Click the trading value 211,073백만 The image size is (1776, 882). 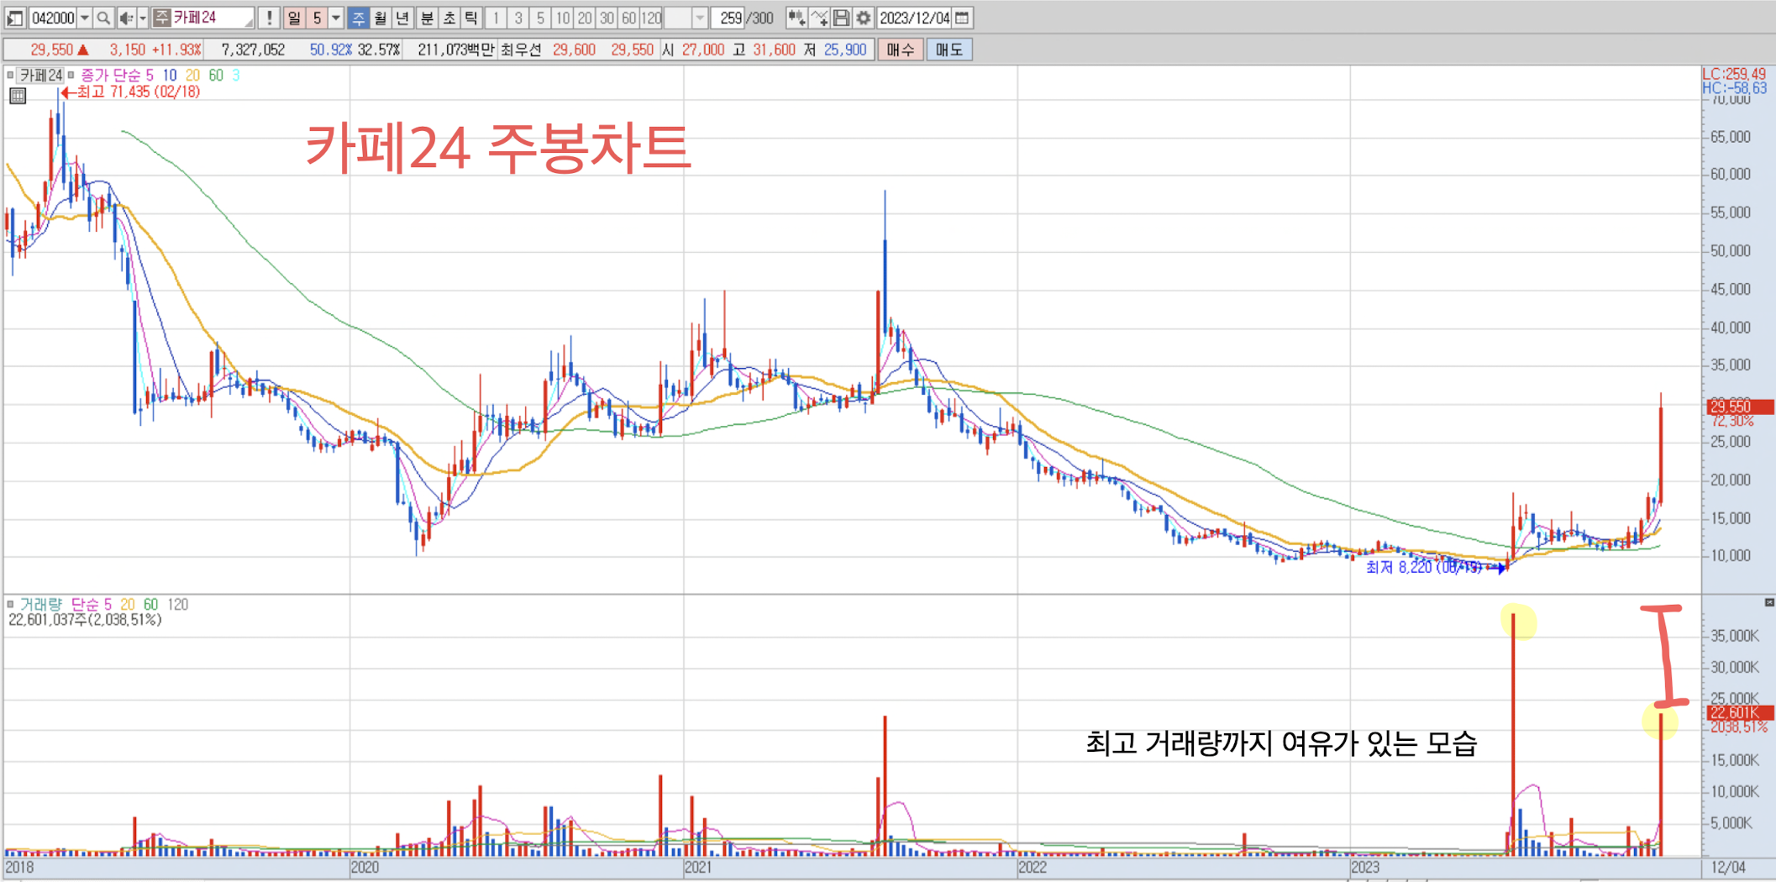(455, 50)
